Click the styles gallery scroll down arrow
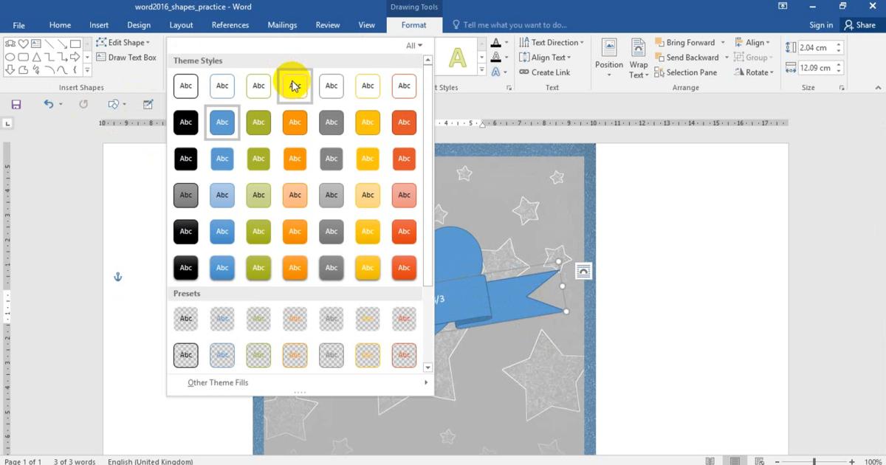Screen dimensions: 886x465 pos(428,367)
